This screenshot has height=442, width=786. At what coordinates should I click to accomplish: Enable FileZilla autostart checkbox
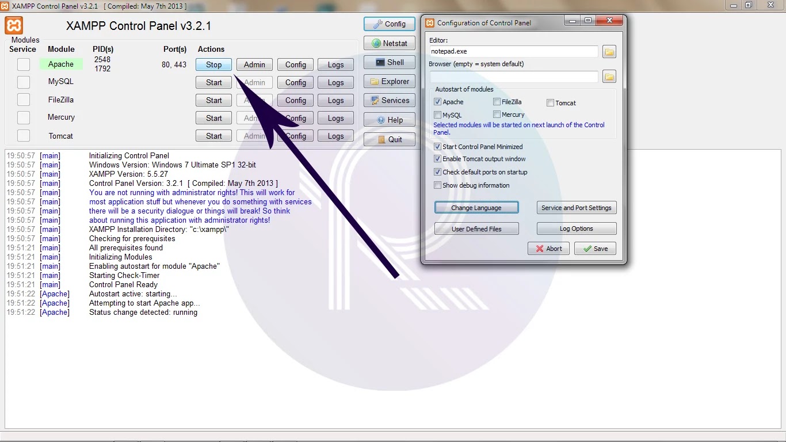(497, 102)
